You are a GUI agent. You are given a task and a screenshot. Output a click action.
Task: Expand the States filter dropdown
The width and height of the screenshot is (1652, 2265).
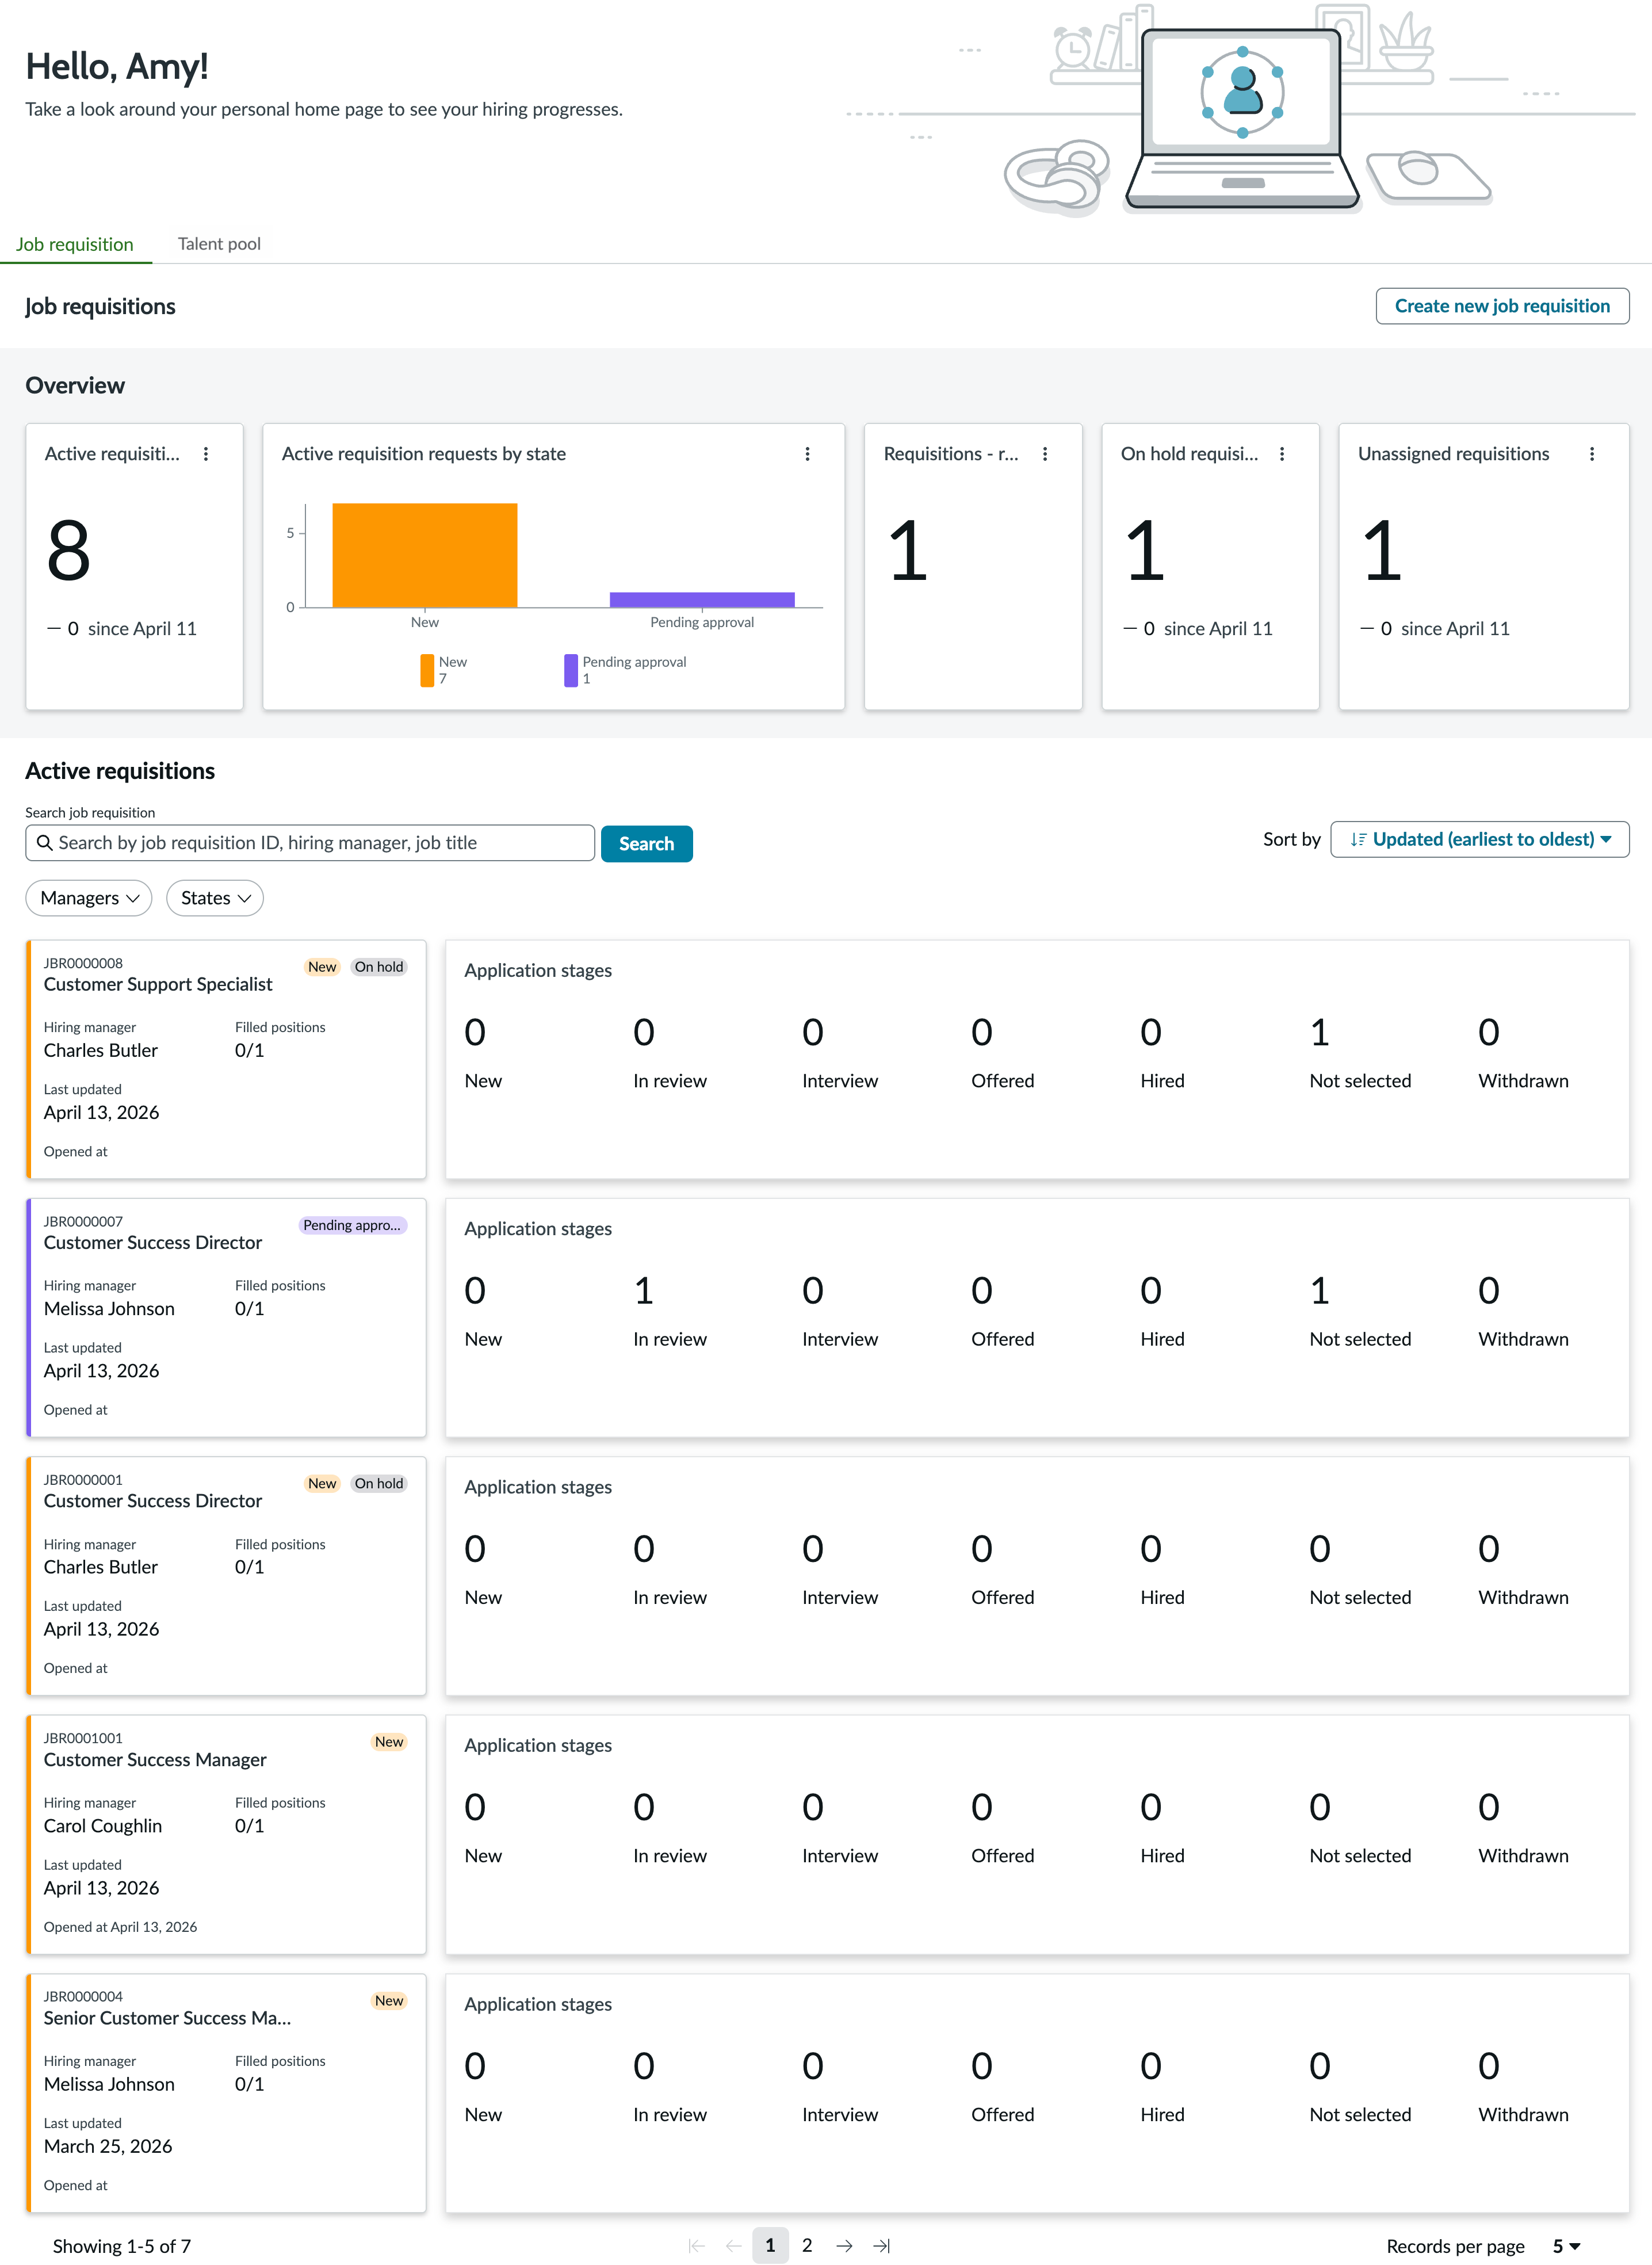tap(215, 898)
